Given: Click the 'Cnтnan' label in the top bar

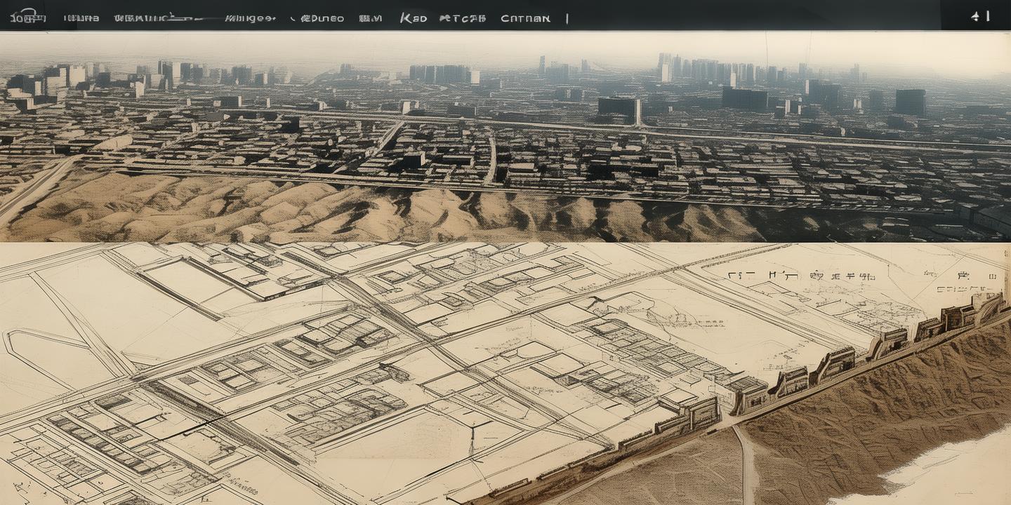Looking at the screenshot, I should tap(525, 18).
